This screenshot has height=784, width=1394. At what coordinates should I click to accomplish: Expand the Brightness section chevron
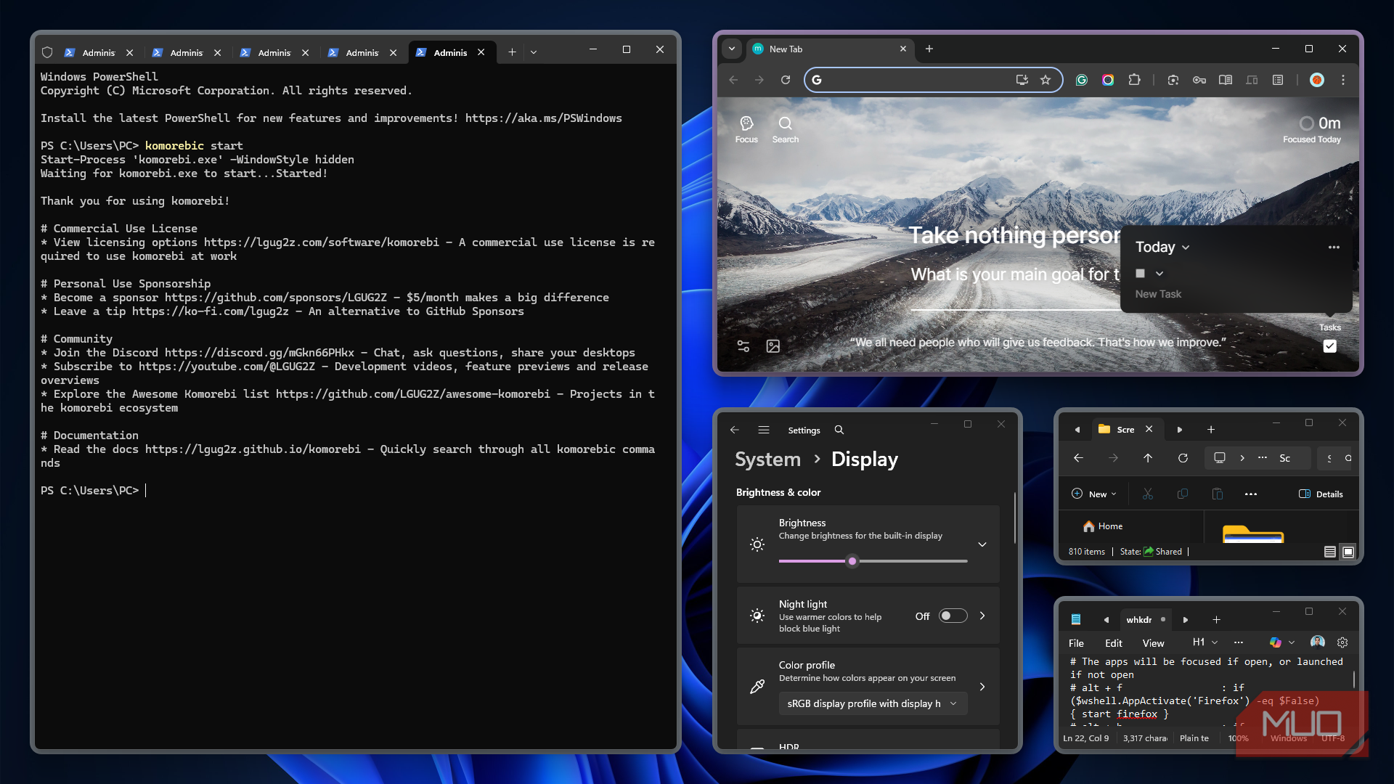pos(982,544)
